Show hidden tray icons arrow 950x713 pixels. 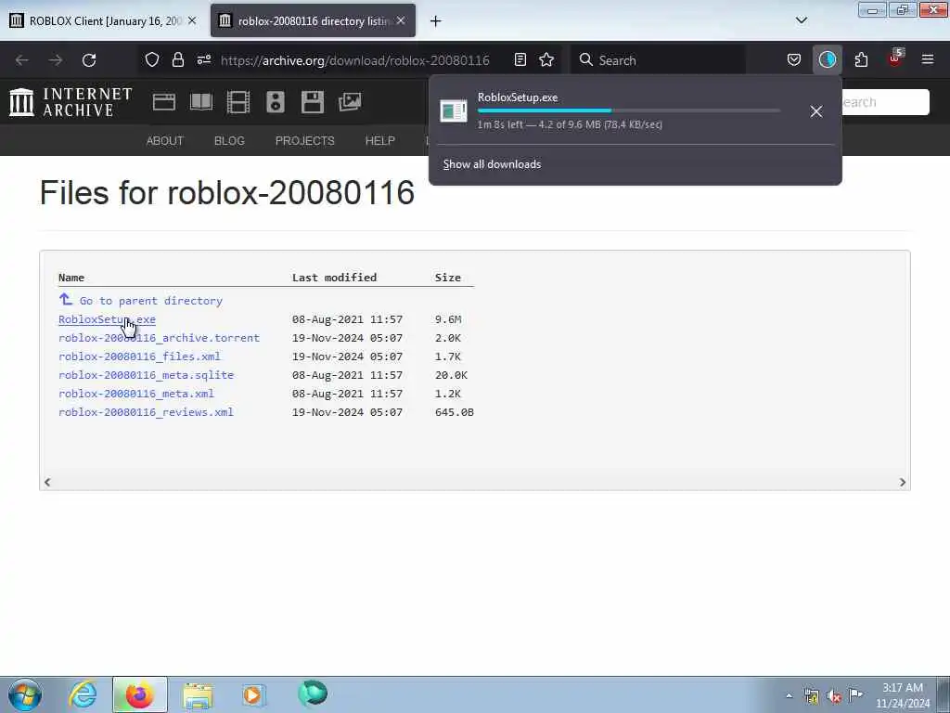pos(789,696)
